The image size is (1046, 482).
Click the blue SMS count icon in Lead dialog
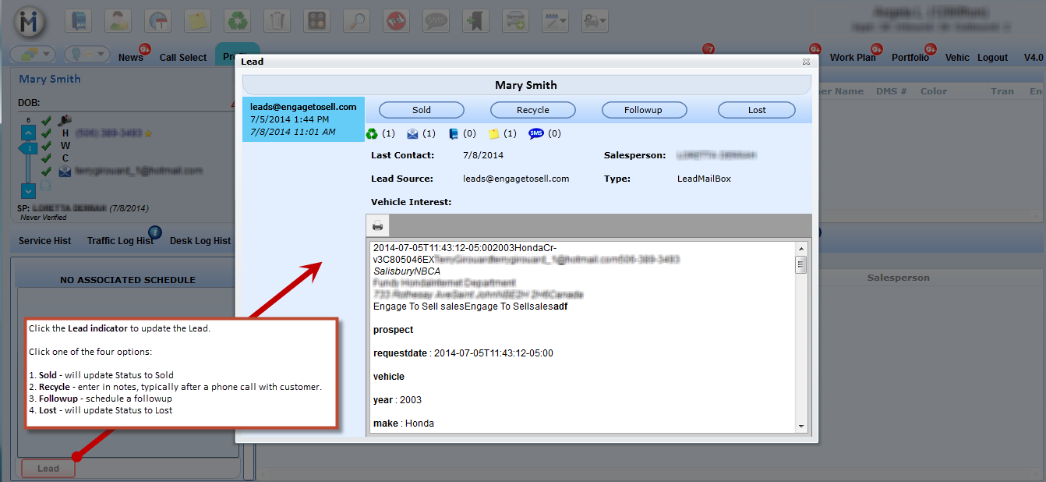[536, 133]
